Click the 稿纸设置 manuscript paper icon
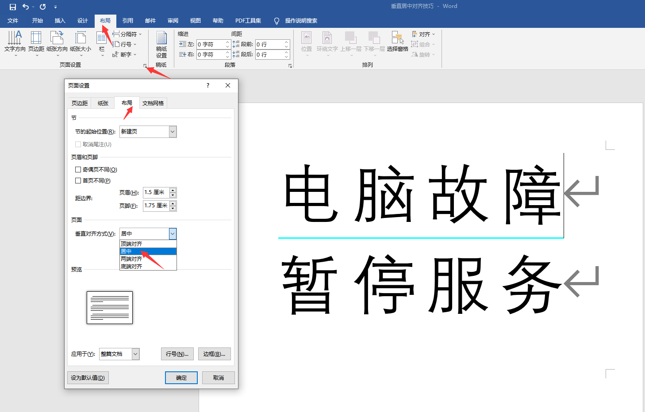The width and height of the screenshot is (645, 412). 161,45
